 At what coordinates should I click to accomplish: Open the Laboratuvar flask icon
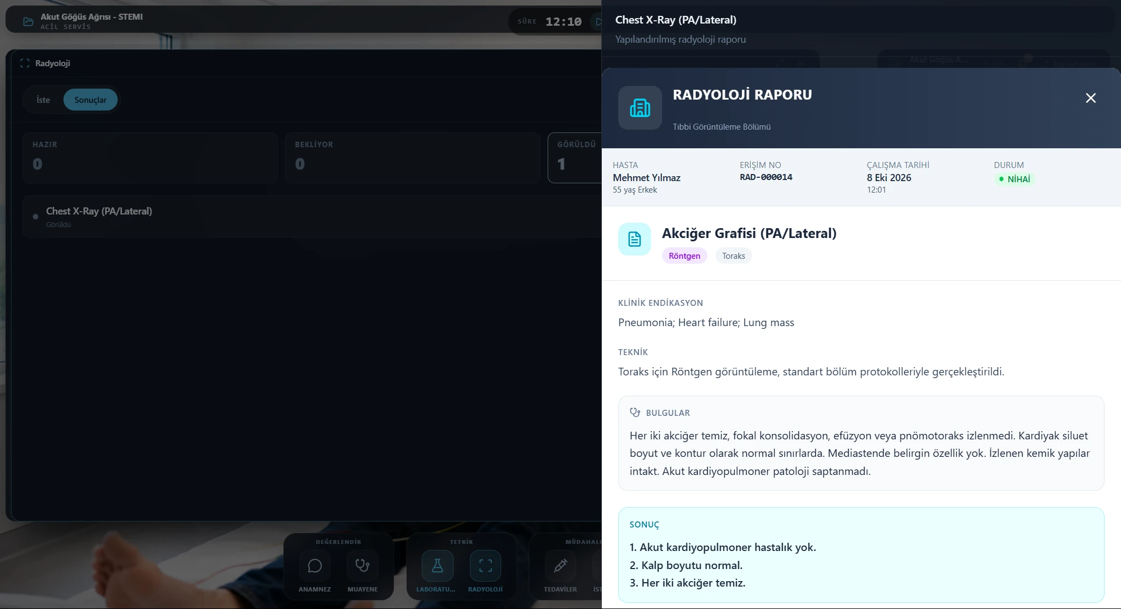(437, 565)
